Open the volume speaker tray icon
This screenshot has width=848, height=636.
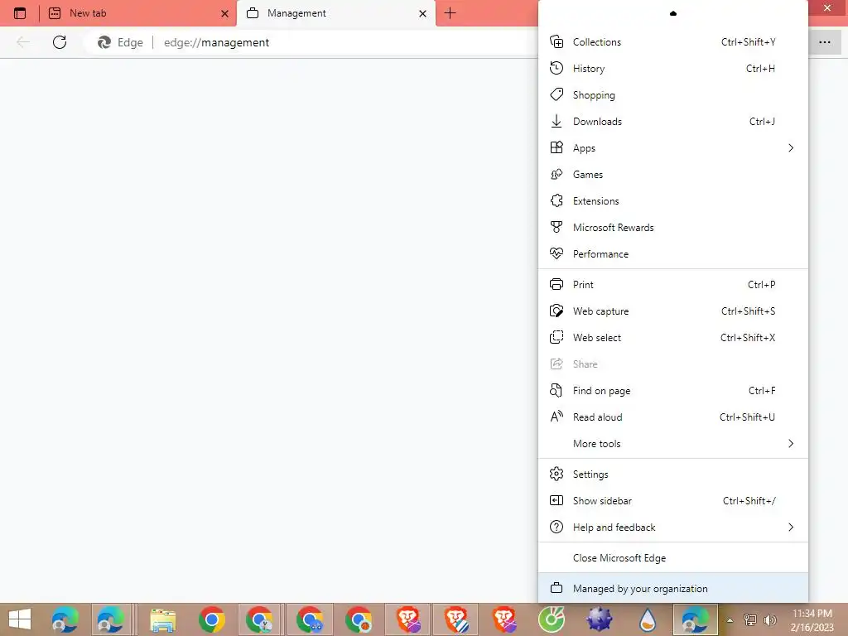pos(769,619)
